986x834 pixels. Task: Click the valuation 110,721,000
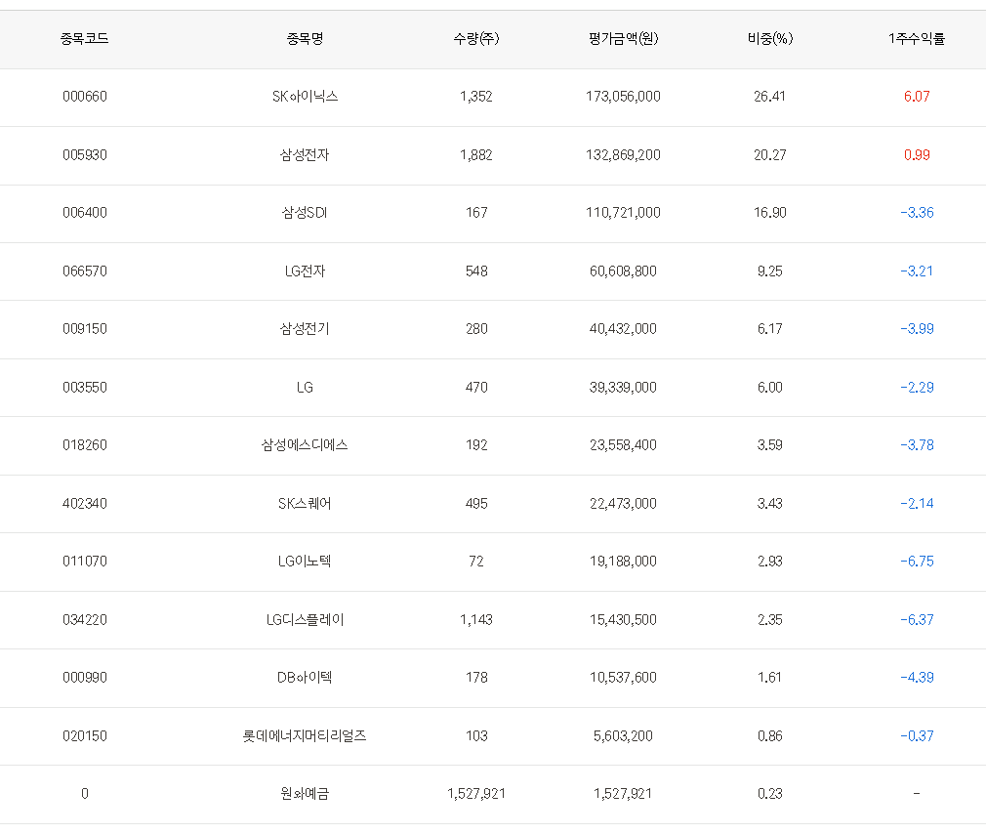coord(623,213)
